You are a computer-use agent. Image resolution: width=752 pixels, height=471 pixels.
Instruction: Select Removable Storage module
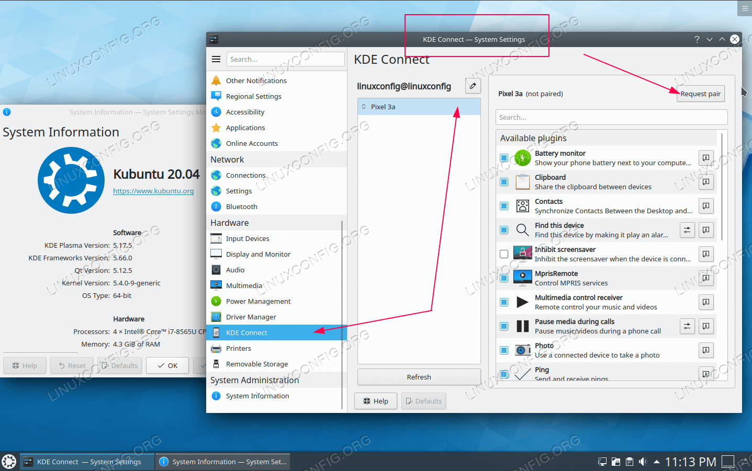click(274, 364)
